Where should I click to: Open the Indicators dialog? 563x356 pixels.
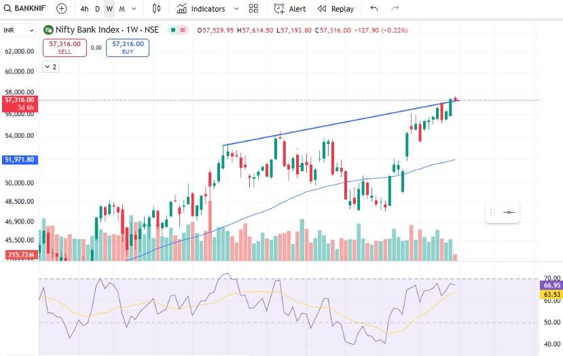(201, 9)
